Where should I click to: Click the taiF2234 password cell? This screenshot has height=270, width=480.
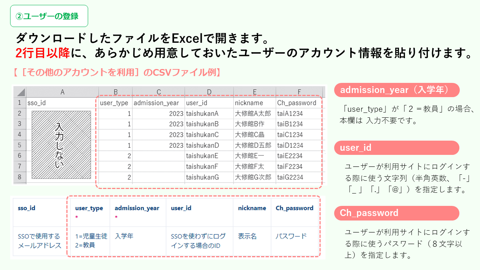tap(299, 166)
